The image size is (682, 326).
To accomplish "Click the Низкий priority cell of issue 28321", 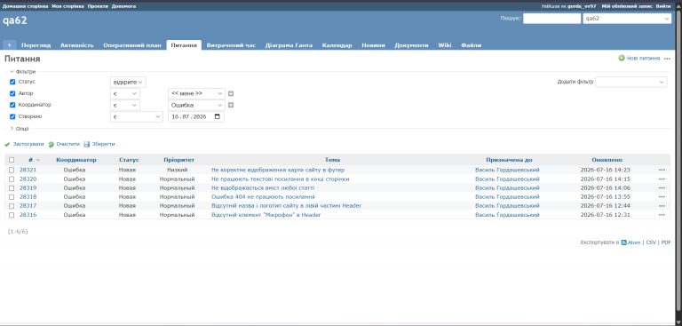I will tap(177, 170).
